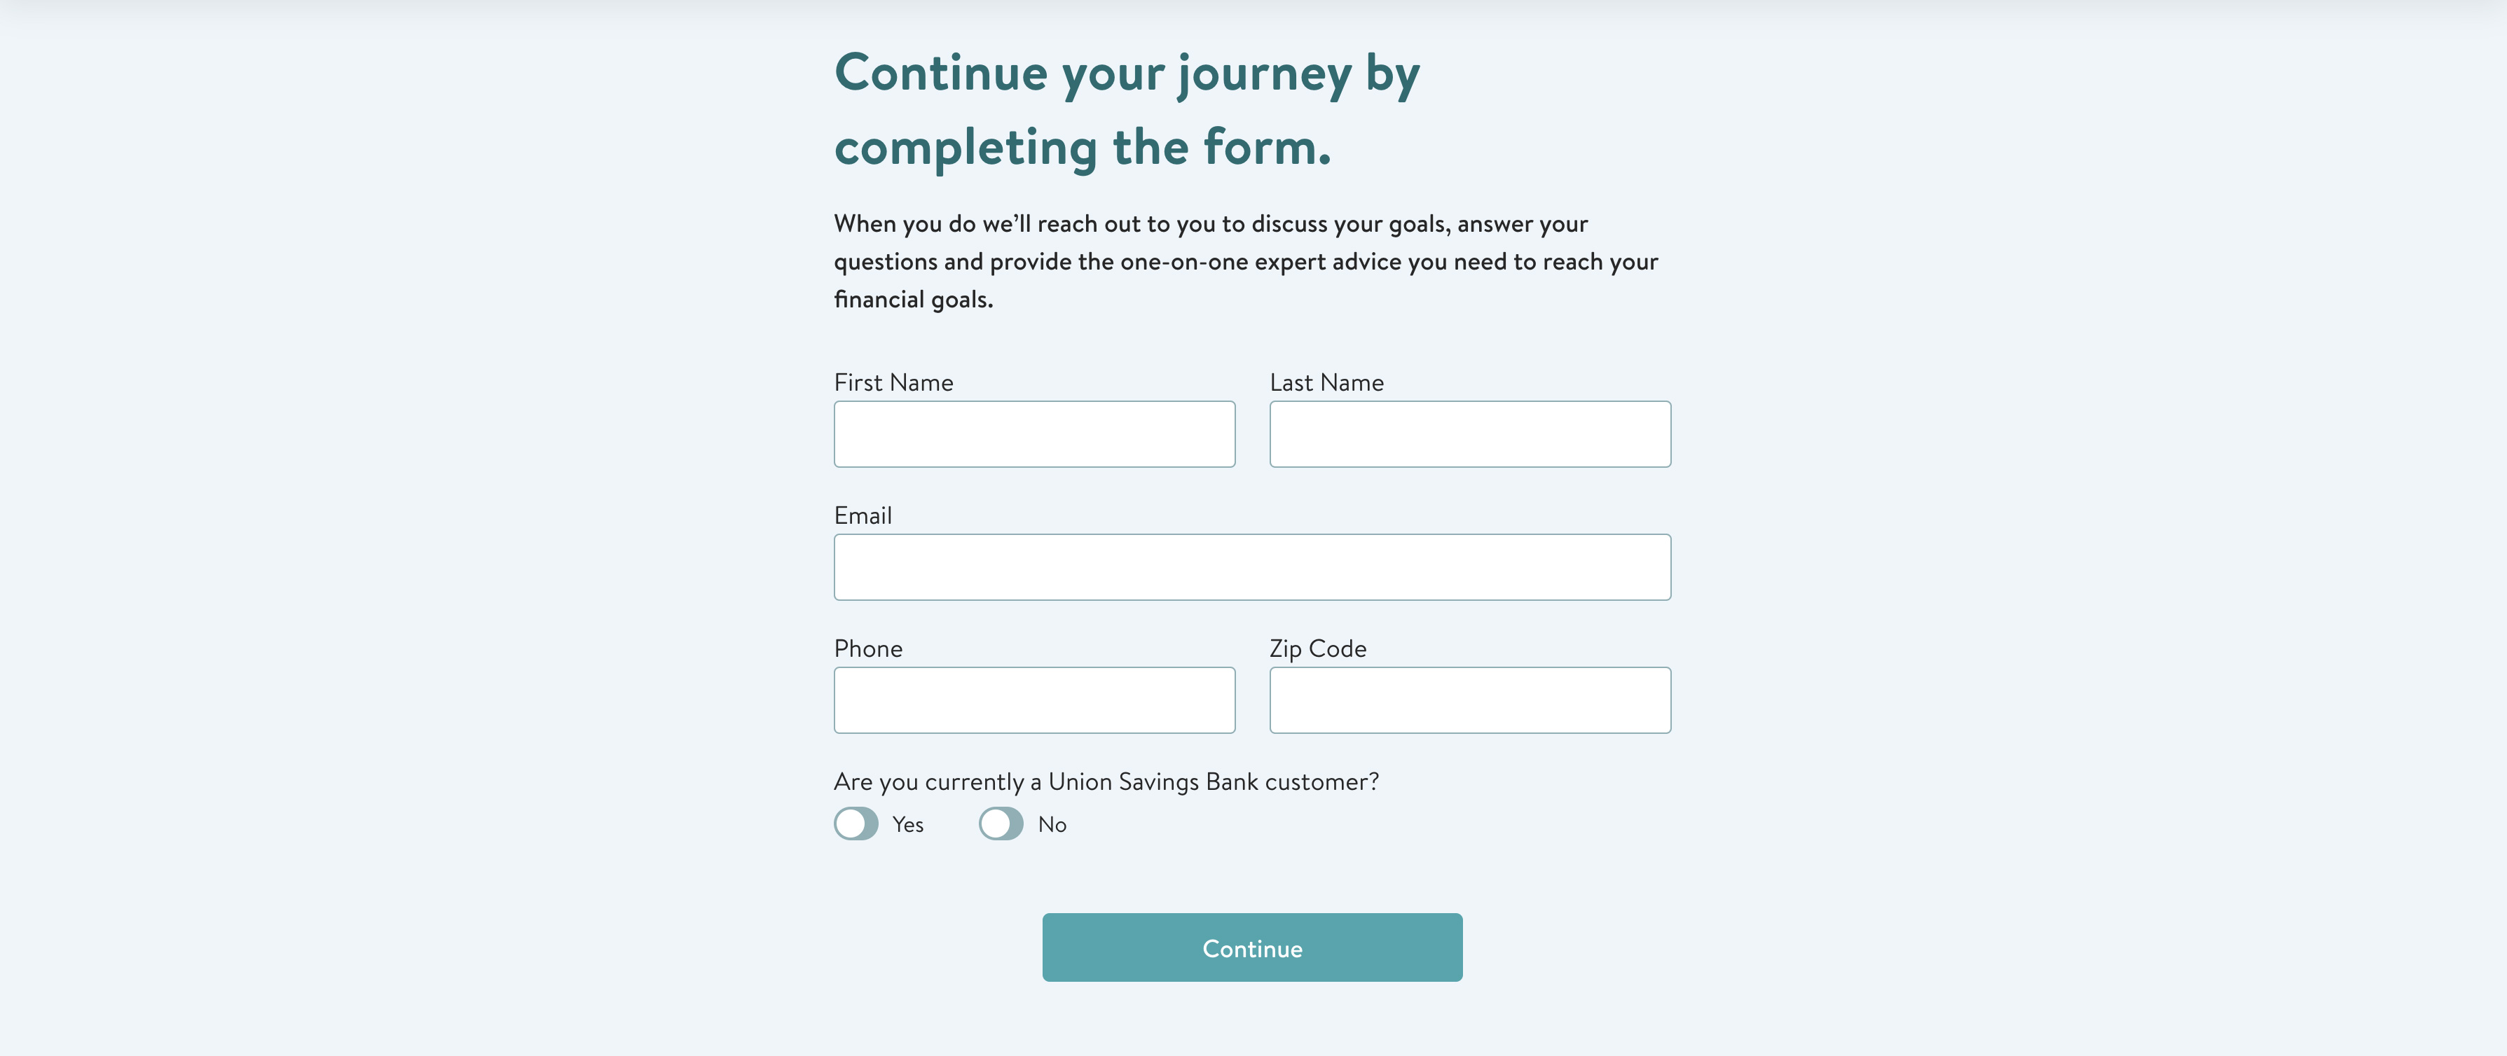Screen dimensions: 2507x1056
Task: Click the 'Phone' field label
Action: coord(868,648)
